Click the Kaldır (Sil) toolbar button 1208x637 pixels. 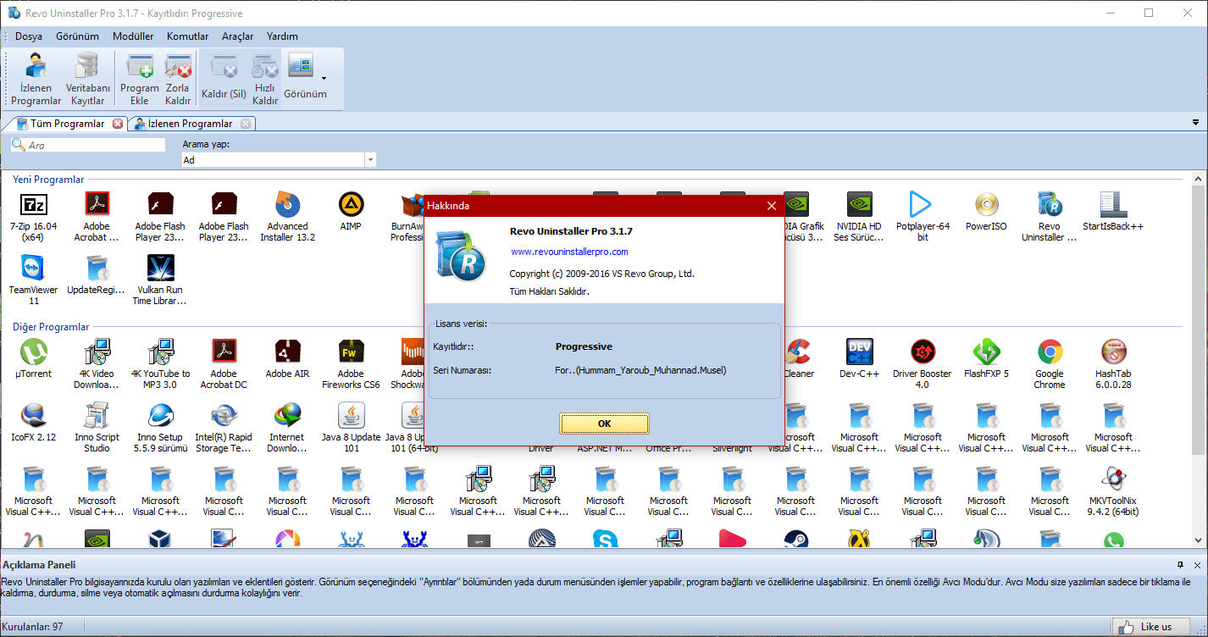click(224, 79)
